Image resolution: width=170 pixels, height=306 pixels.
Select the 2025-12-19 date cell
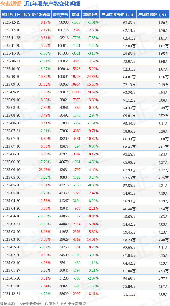pos(11,22)
